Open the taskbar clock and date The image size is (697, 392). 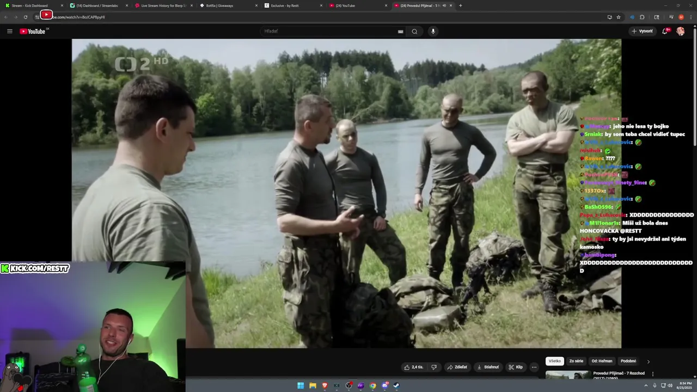[x=685, y=385]
